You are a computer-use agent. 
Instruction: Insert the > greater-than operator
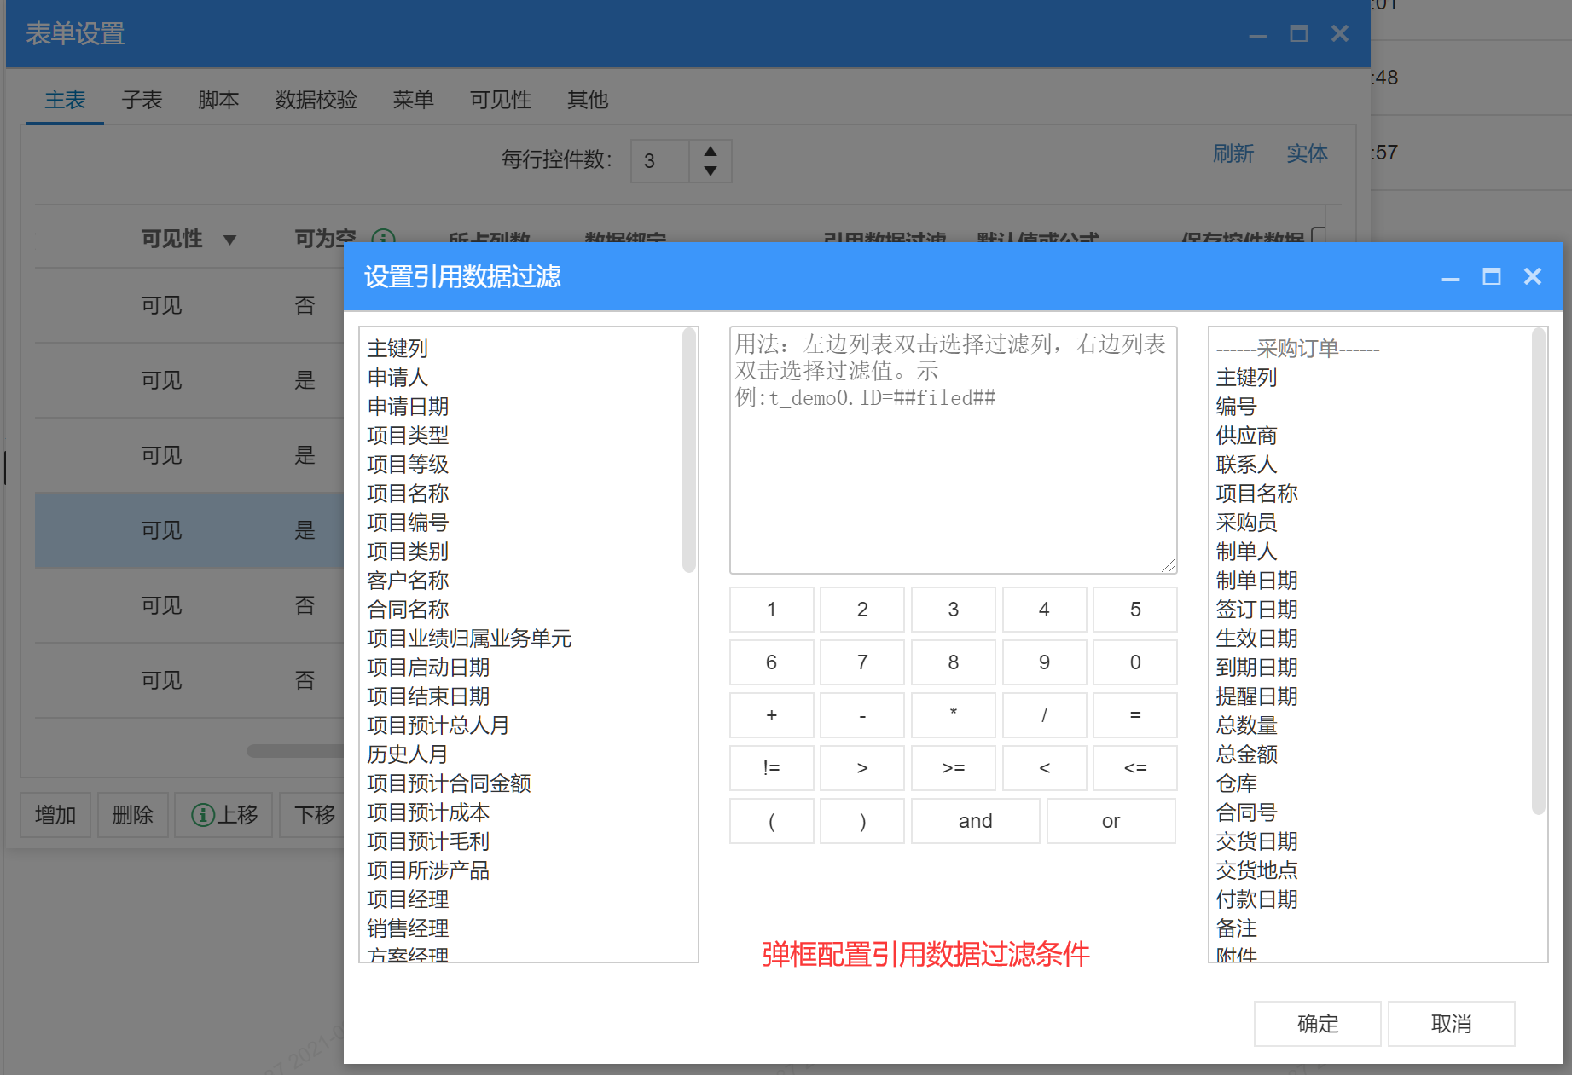(862, 768)
